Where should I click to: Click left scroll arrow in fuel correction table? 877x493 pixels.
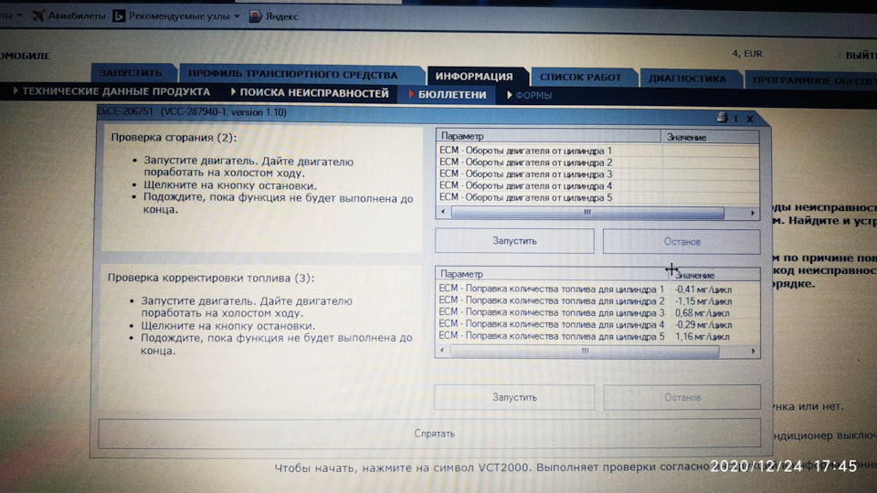click(x=443, y=350)
